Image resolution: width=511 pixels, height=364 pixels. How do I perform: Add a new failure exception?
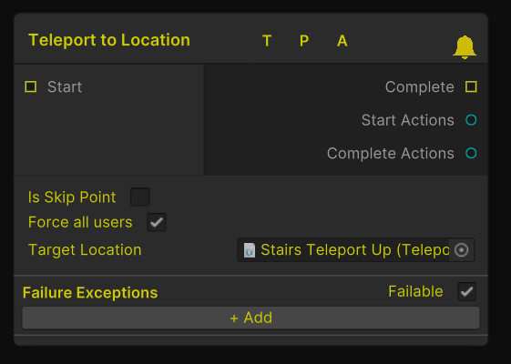[x=250, y=318]
